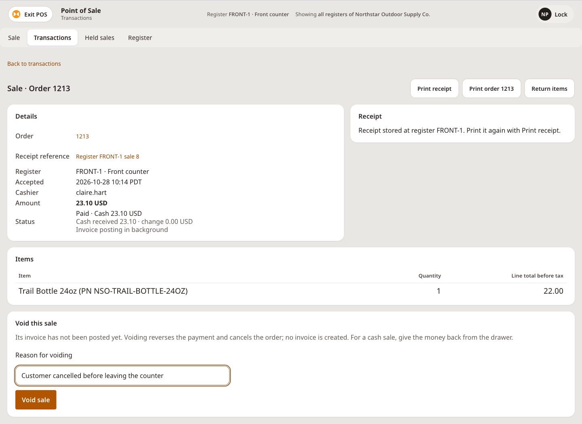The image size is (582, 424).
Task: Click the Print receipt button
Action: coord(434,89)
